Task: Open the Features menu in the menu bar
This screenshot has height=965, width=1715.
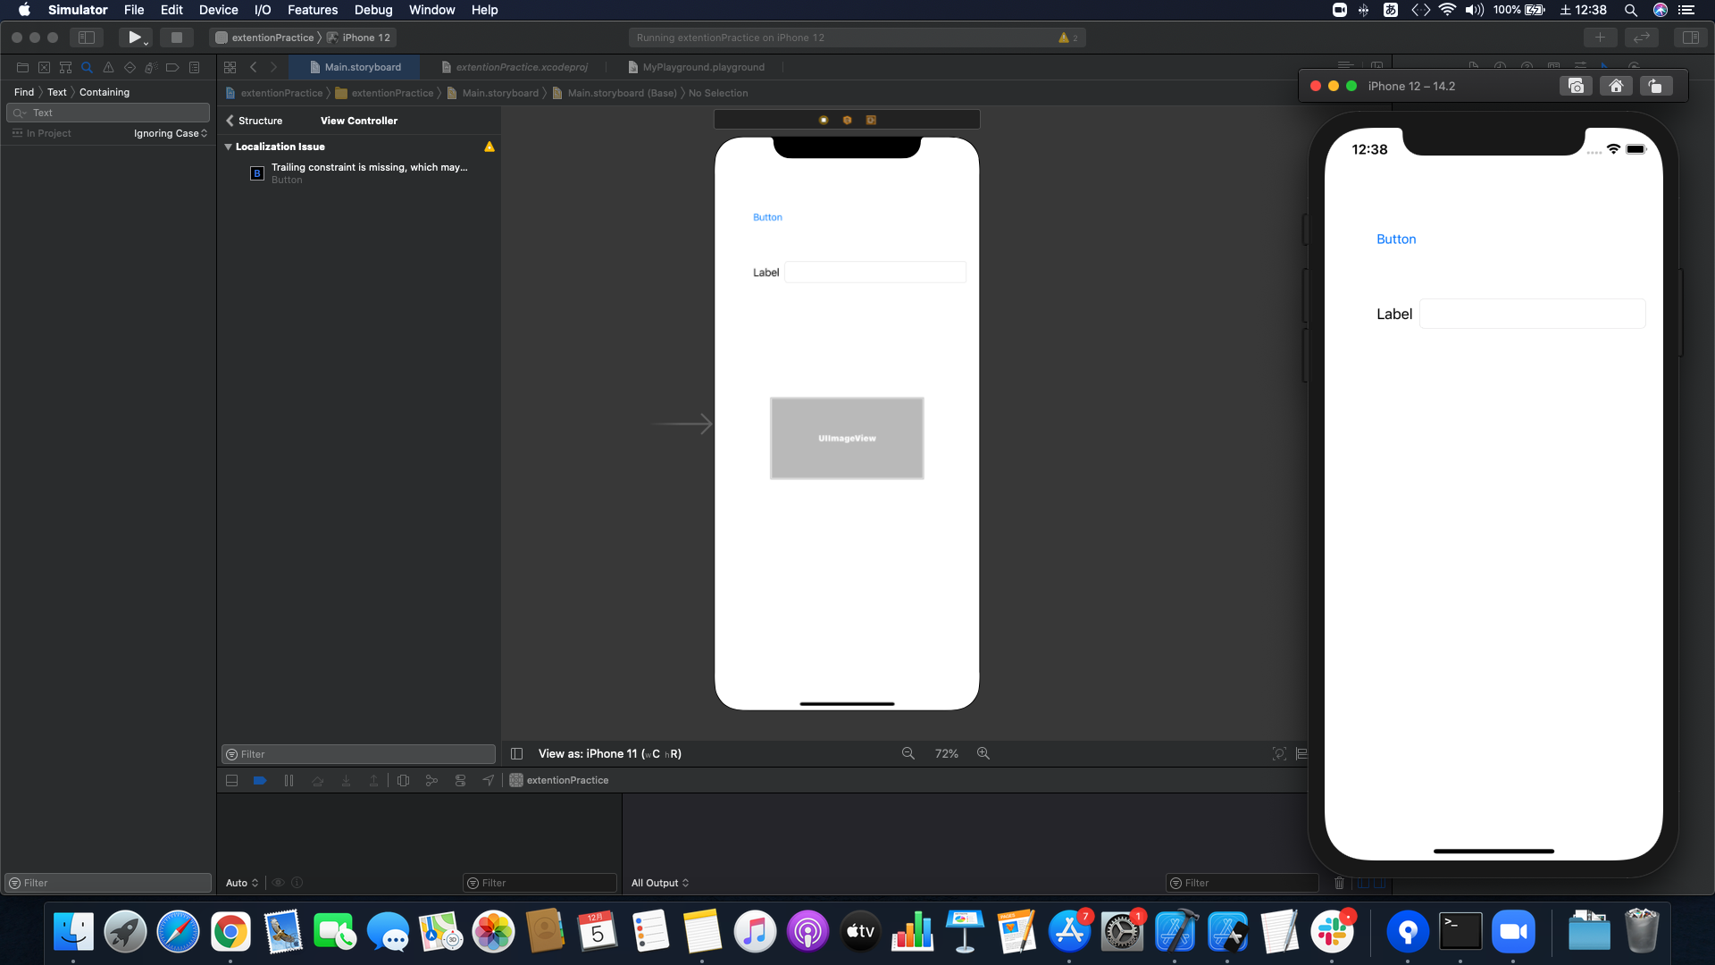Action: (312, 10)
